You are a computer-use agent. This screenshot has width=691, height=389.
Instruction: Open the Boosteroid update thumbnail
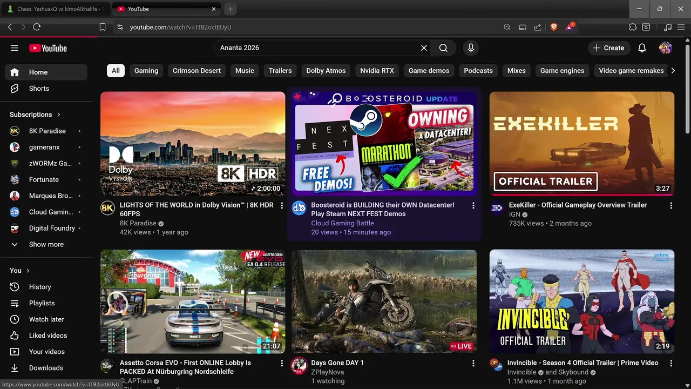click(384, 144)
